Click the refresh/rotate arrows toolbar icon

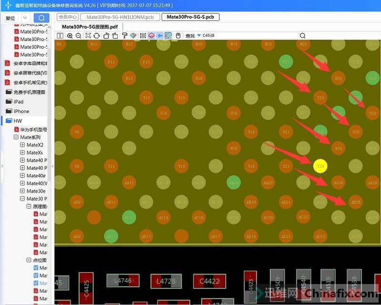(97, 36)
